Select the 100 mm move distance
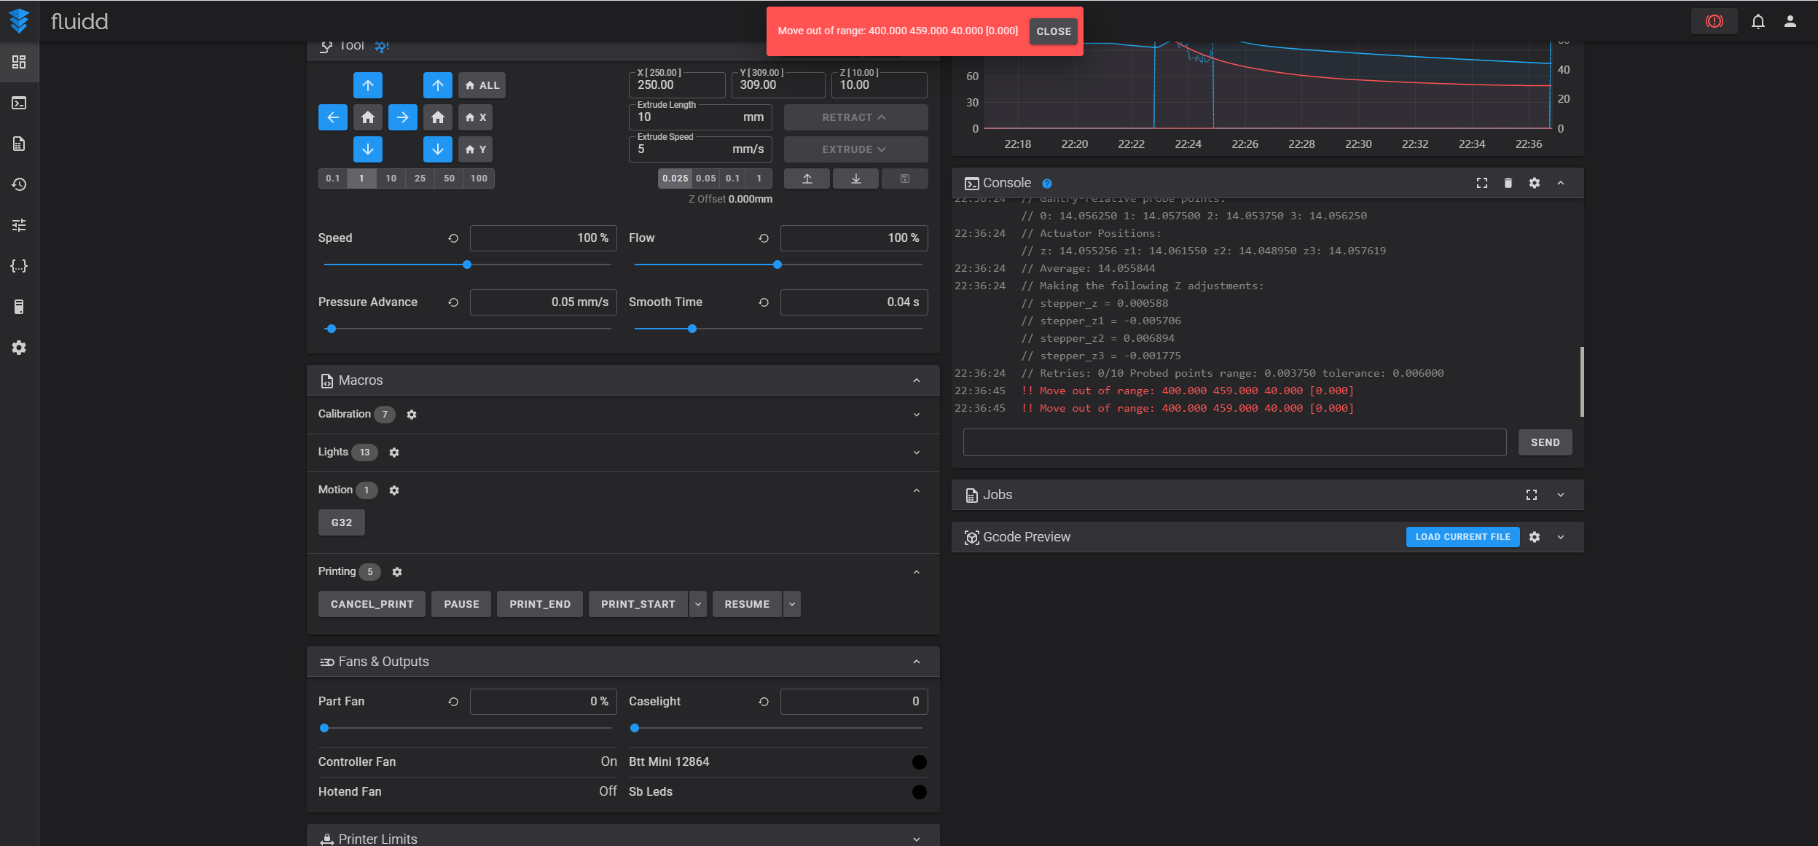The height and width of the screenshot is (846, 1818). pos(479,179)
